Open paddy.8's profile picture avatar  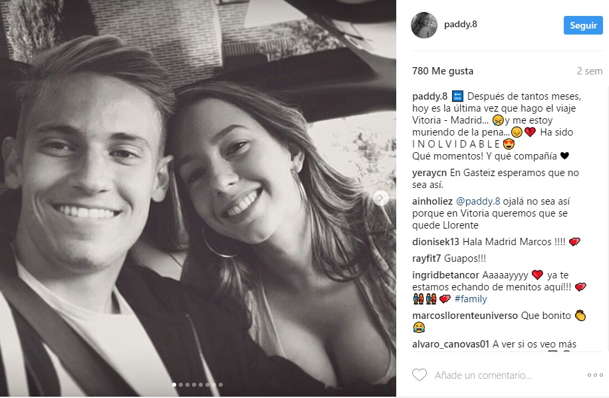pos(424,25)
